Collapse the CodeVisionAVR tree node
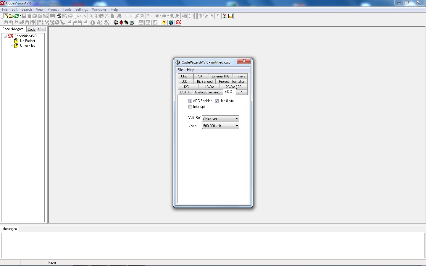The height and width of the screenshot is (266, 426). pyautogui.click(x=5, y=36)
